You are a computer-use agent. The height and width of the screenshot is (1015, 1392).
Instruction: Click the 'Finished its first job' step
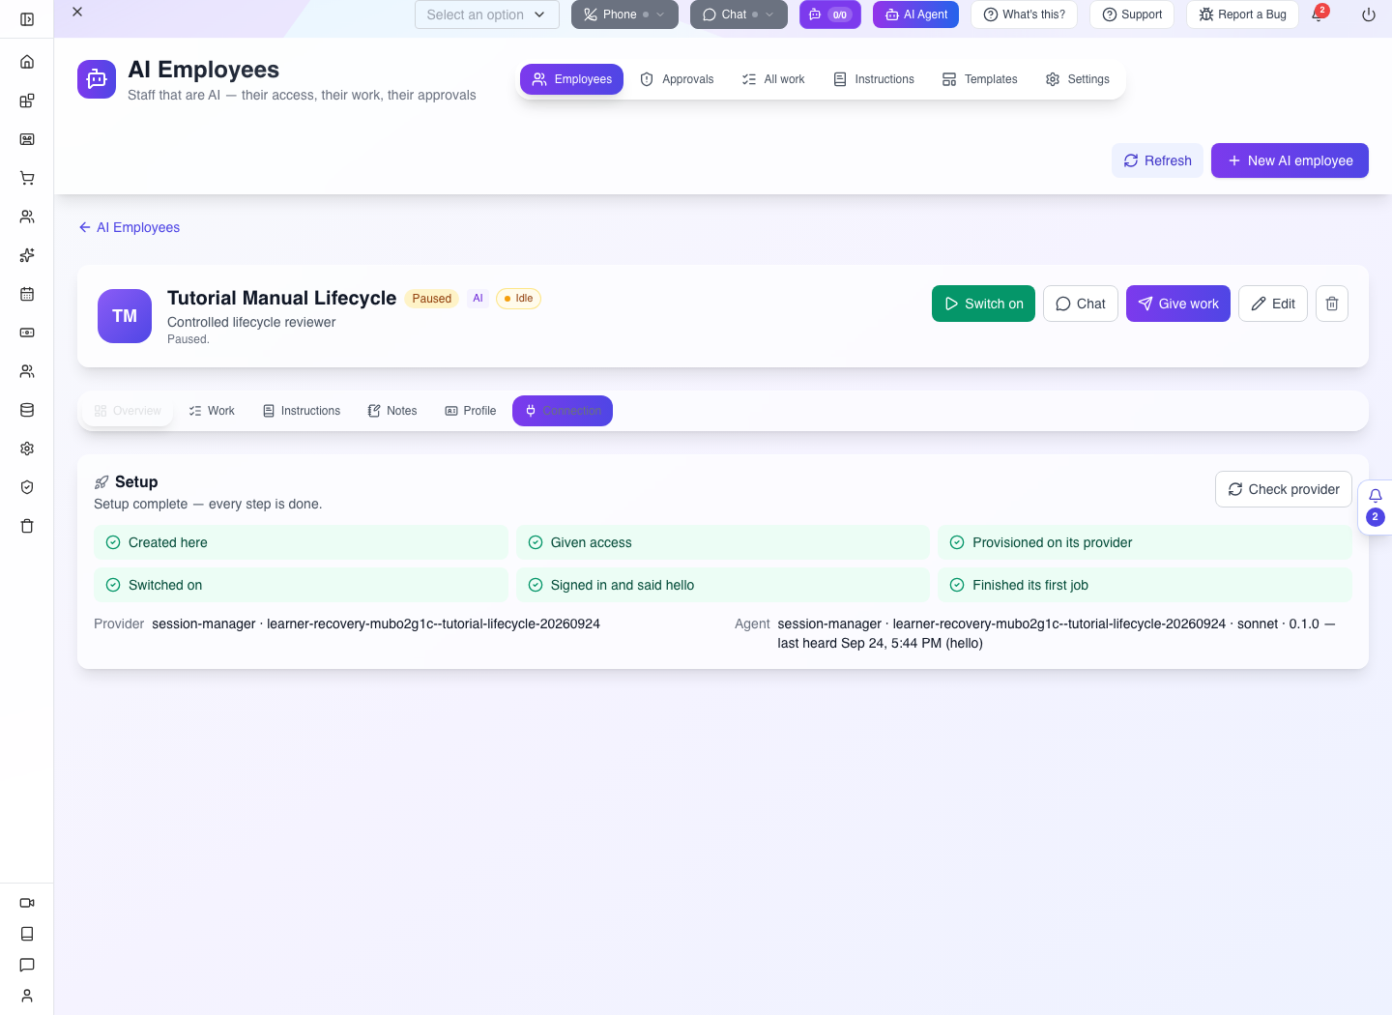(x=1145, y=585)
